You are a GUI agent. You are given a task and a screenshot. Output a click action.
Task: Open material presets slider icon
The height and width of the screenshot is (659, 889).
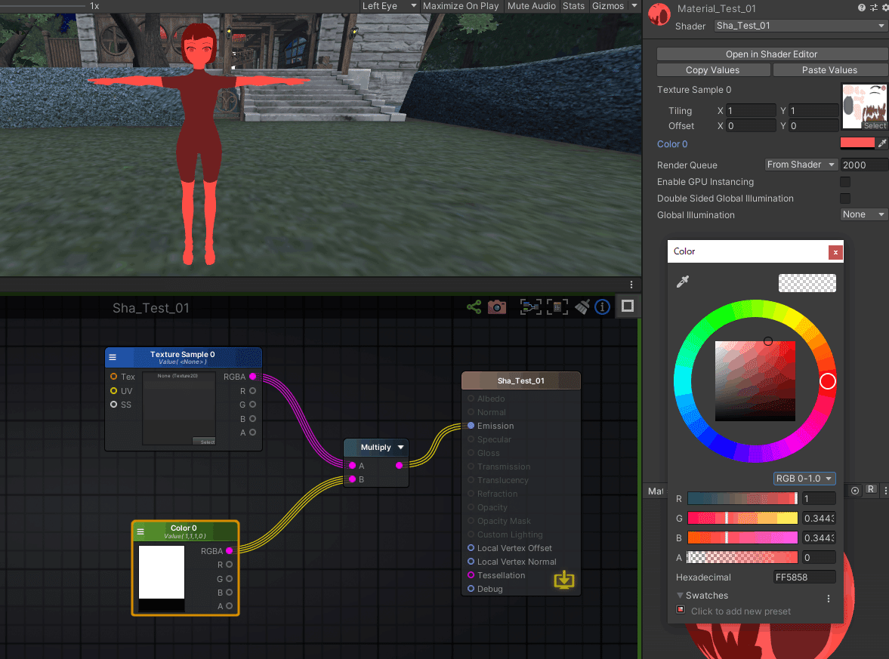point(874,8)
